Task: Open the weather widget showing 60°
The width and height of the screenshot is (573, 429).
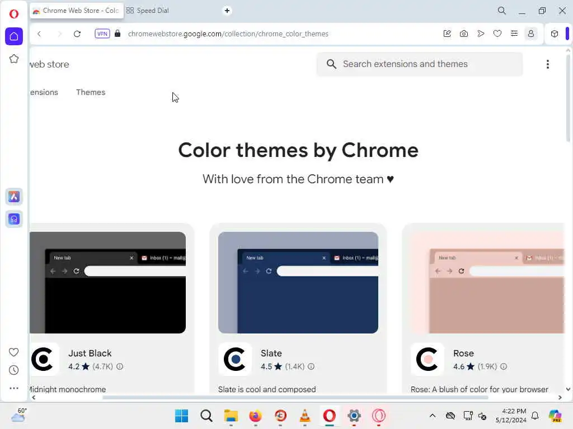Action: pos(18,415)
